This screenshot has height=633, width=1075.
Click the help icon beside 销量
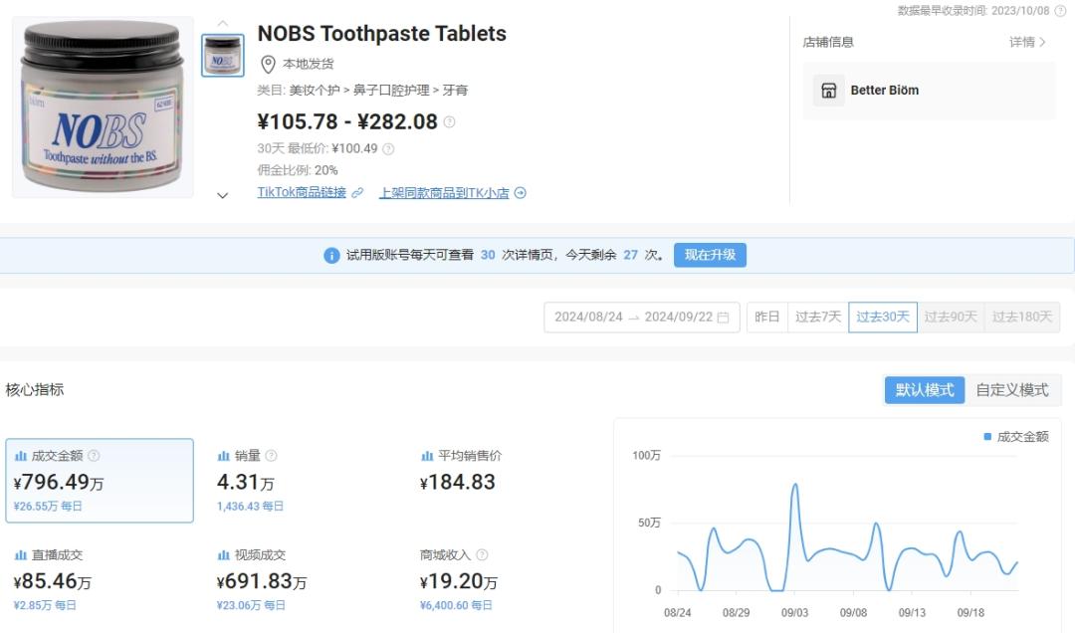[271, 456]
